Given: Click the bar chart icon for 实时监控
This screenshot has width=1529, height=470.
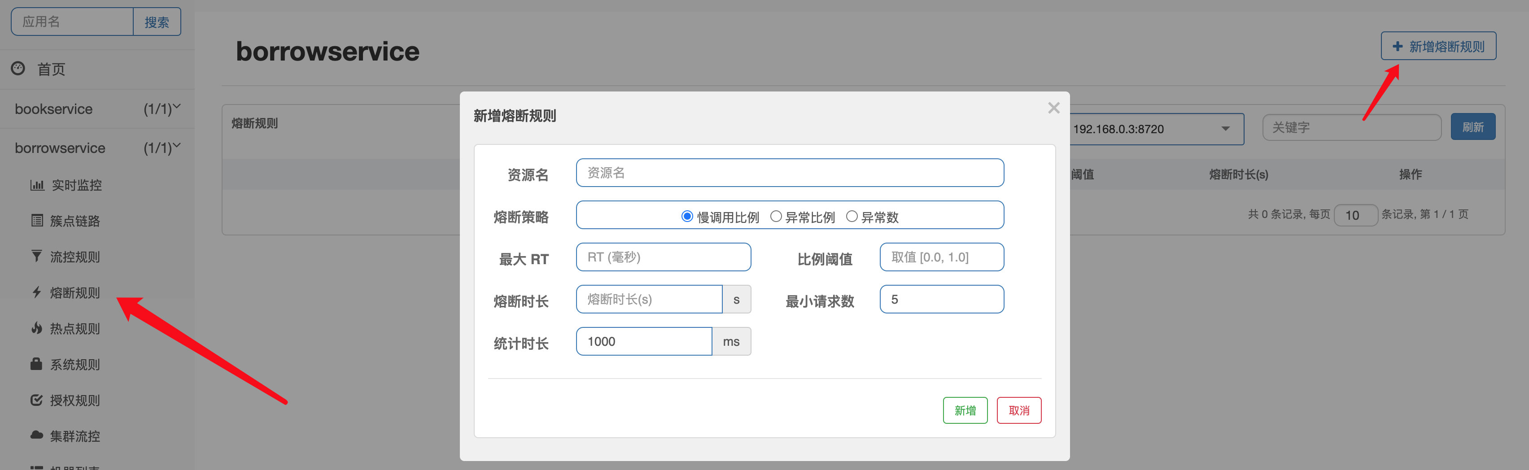Looking at the screenshot, I should (37, 185).
